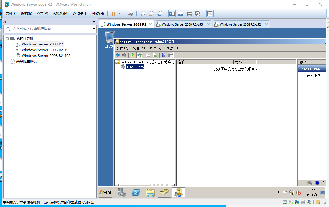Image resolution: width=329 pixels, height=207 pixels.
Task: Focus the library search input field
Action: pos(50,29)
